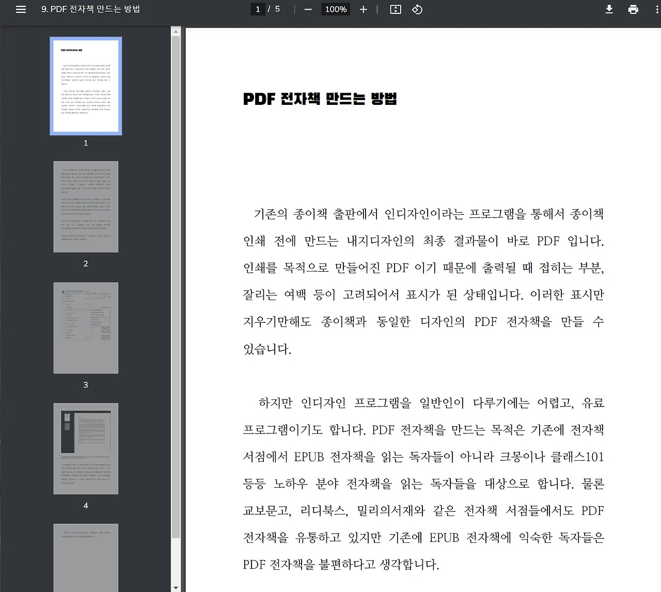
Task: Click the line starting '교보문고, 리디북스'
Action: point(423,510)
